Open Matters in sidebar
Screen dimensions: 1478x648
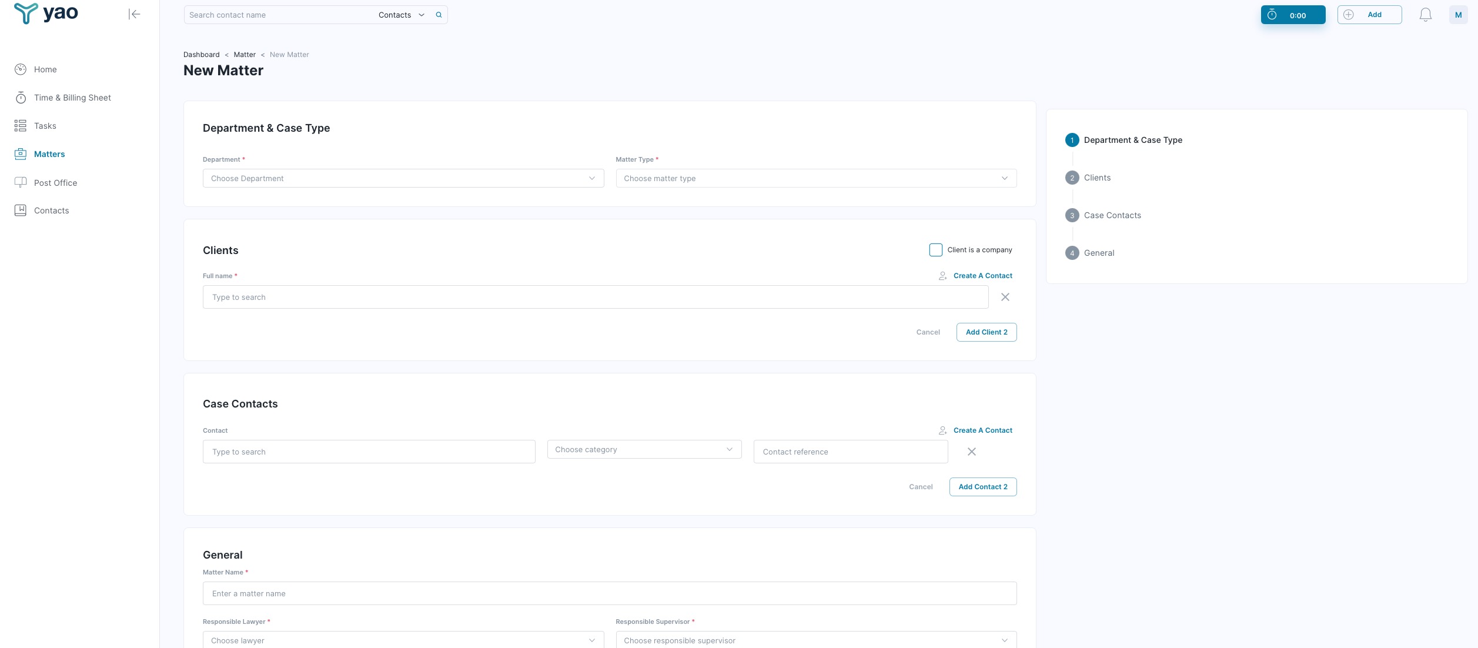[x=49, y=154]
